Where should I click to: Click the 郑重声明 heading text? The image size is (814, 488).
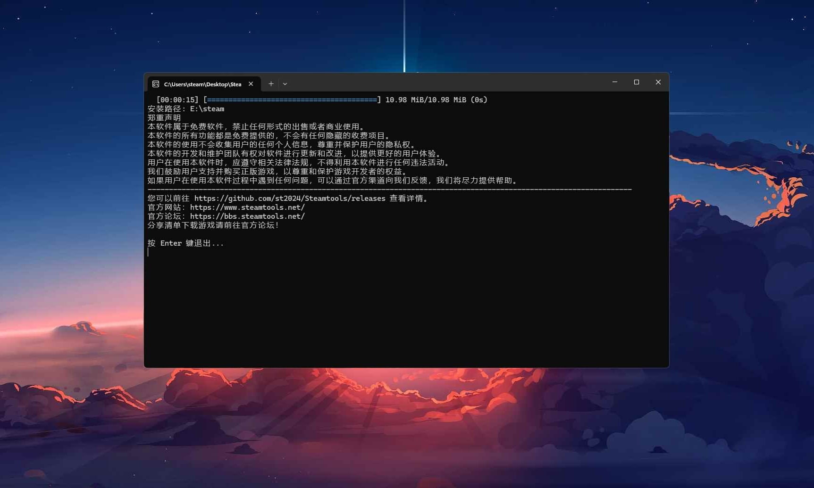coord(164,118)
